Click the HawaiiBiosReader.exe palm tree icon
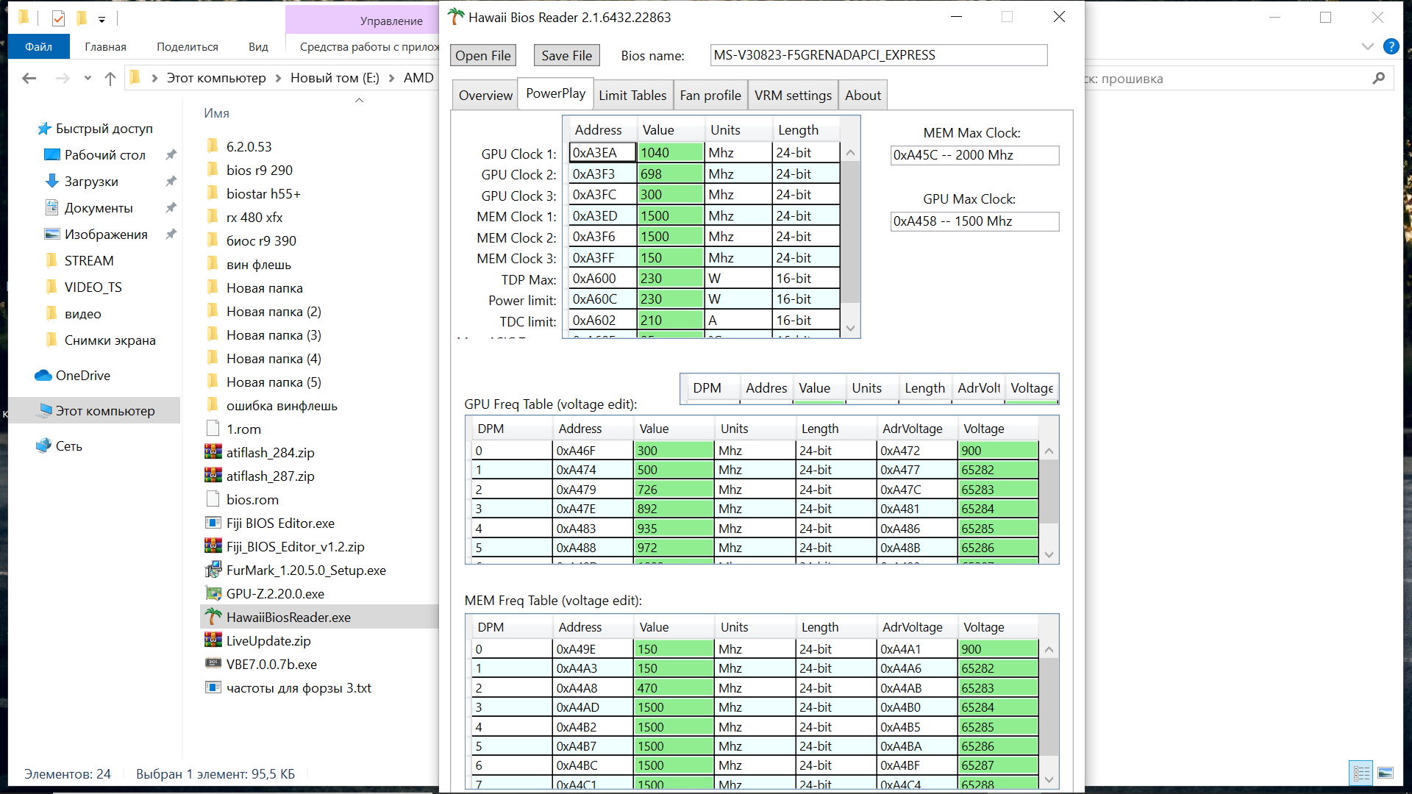Viewport: 1412px width, 794px height. click(213, 617)
